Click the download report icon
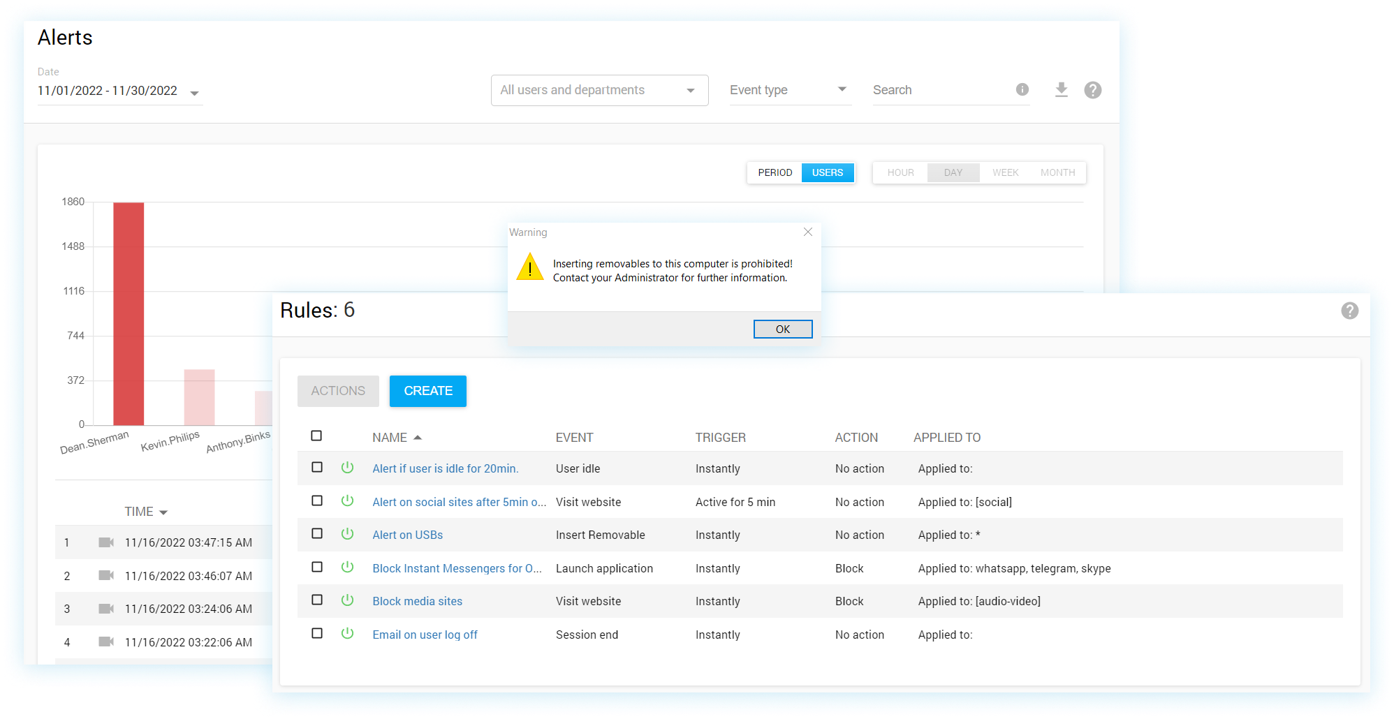This screenshot has height=719, width=1394. (1061, 90)
